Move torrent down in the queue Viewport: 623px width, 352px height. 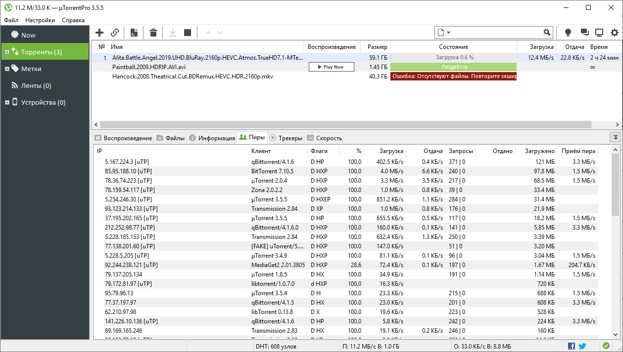(x=220, y=33)
